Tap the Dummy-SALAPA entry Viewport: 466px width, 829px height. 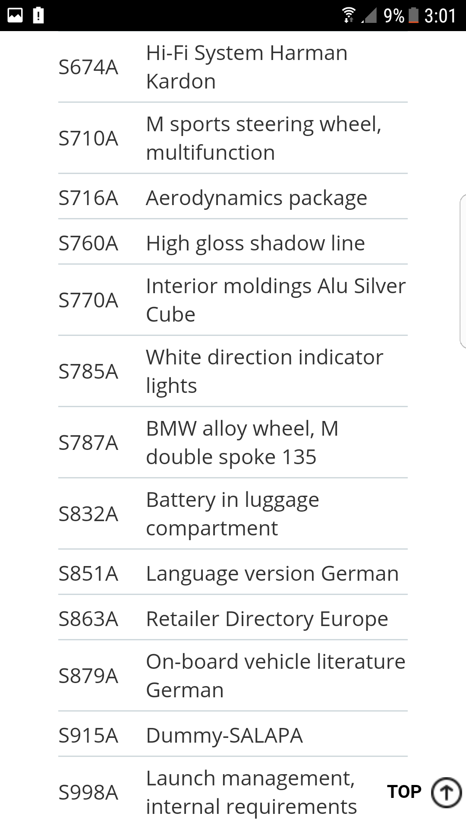[x=224, y=735]
